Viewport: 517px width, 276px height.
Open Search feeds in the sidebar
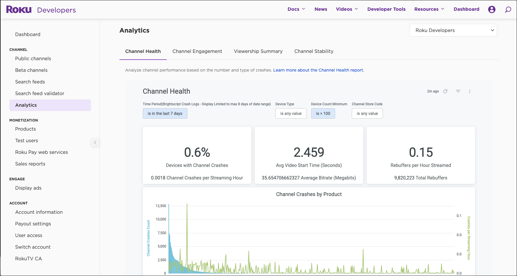tap(30, 82)
